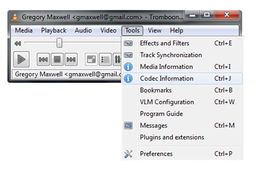Toggle fullscreen video mode
Image resolution: width=256 pixels, height=172 pixels.
(91, 59)
